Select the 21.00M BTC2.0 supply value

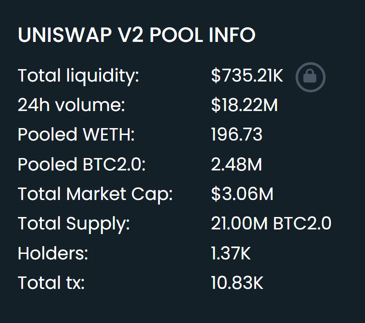(x=271, y=223)
